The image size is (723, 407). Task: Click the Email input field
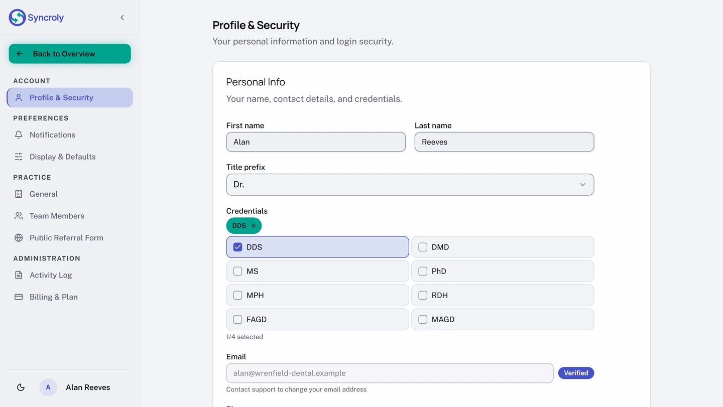tap(390, 373)
